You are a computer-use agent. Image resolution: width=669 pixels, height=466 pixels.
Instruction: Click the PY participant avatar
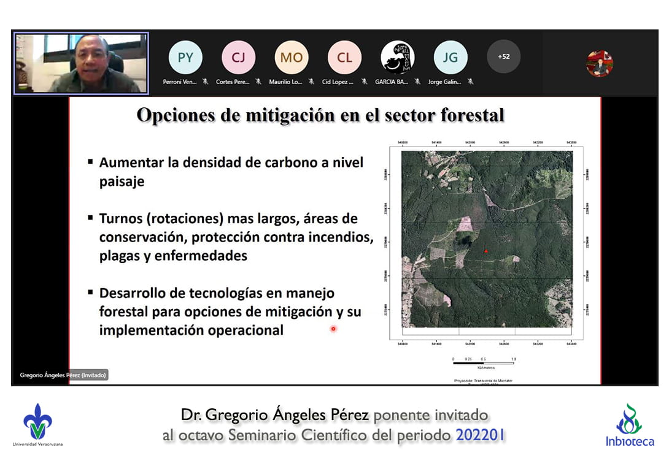(185, 58)
